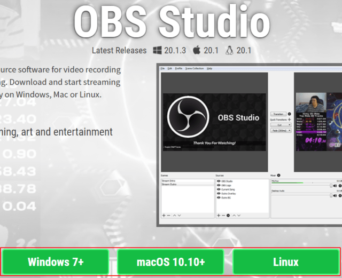Click the "Thank You For Watching!" banner

point(214,143)
